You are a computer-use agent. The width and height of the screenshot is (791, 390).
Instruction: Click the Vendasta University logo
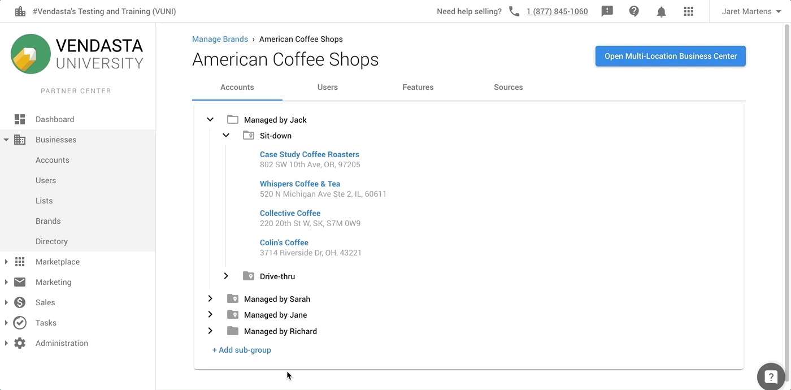[77, 54]
